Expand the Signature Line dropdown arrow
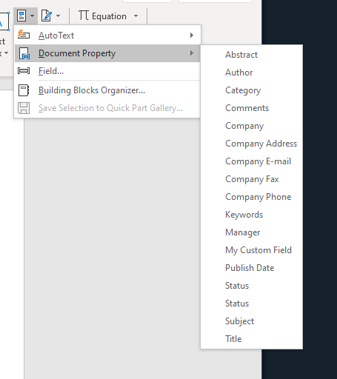The image size is (337, 379). (59, 16)
